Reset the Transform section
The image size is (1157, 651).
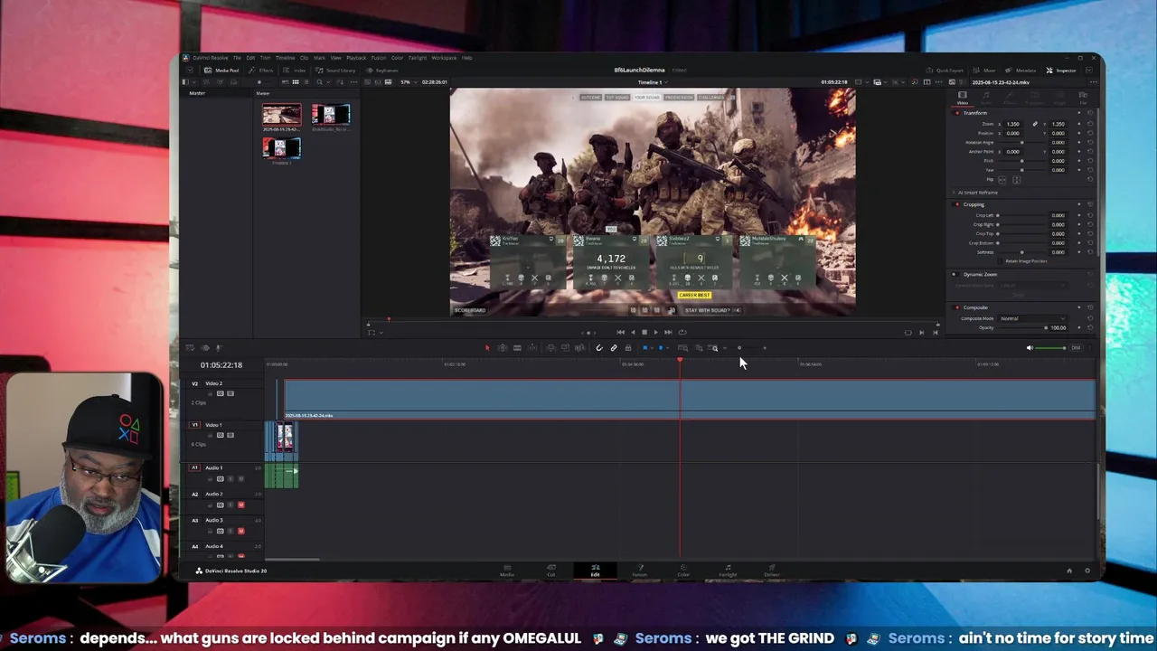coord(1090,113)
